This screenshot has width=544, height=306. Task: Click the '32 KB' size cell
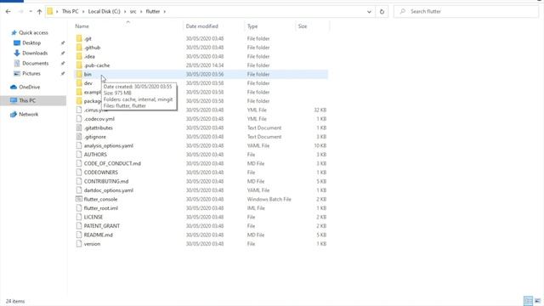(x=320, y=110)
